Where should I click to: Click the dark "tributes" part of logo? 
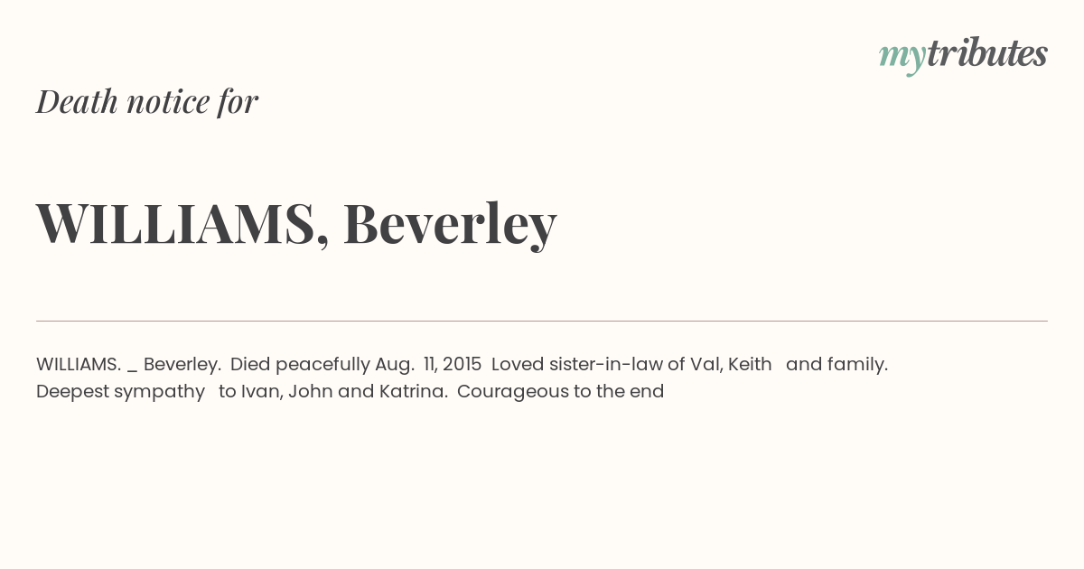coord(987,53)
